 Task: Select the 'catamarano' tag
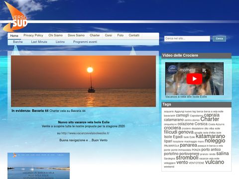[174, 120]
